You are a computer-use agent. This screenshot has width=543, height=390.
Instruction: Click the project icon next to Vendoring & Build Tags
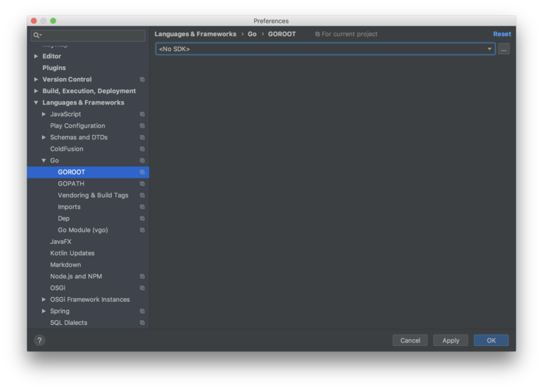pos(142,195)
